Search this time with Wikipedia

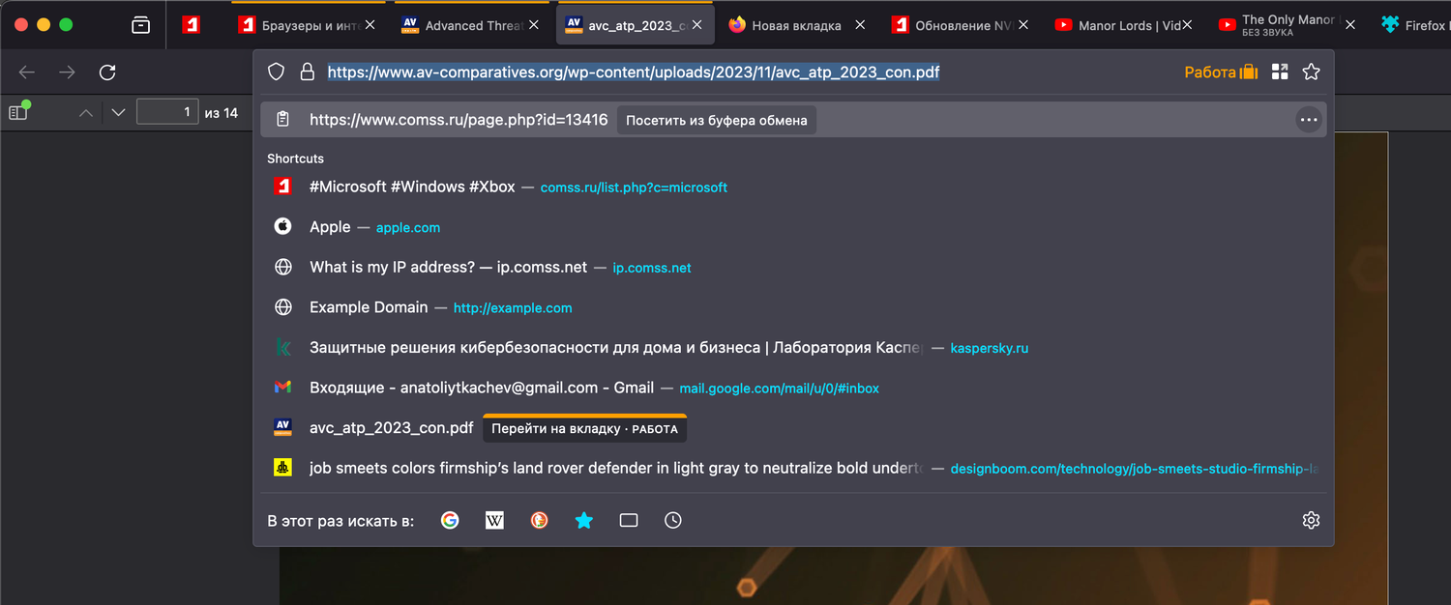coord(494,520)
